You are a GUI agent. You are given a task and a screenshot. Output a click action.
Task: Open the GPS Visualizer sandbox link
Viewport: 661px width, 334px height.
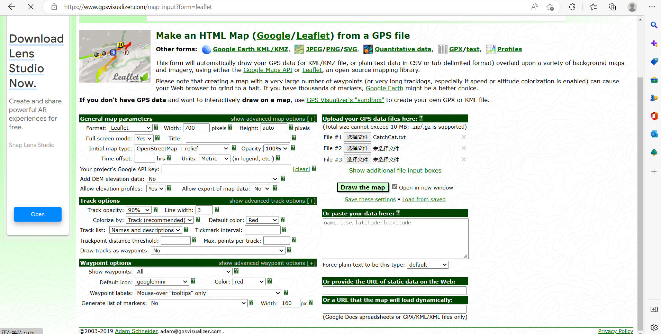coord(345,100)
